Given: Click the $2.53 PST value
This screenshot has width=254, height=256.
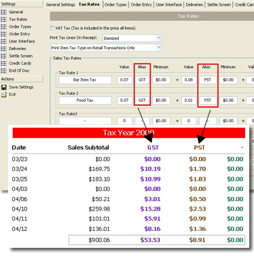Looking at the screenshot, I should click(x=198, y=209).
